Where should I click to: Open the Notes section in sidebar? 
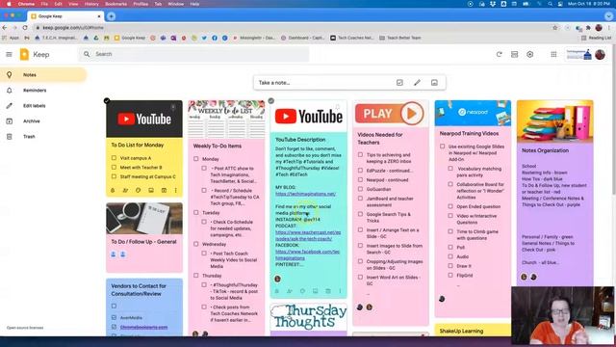(43, 75)
